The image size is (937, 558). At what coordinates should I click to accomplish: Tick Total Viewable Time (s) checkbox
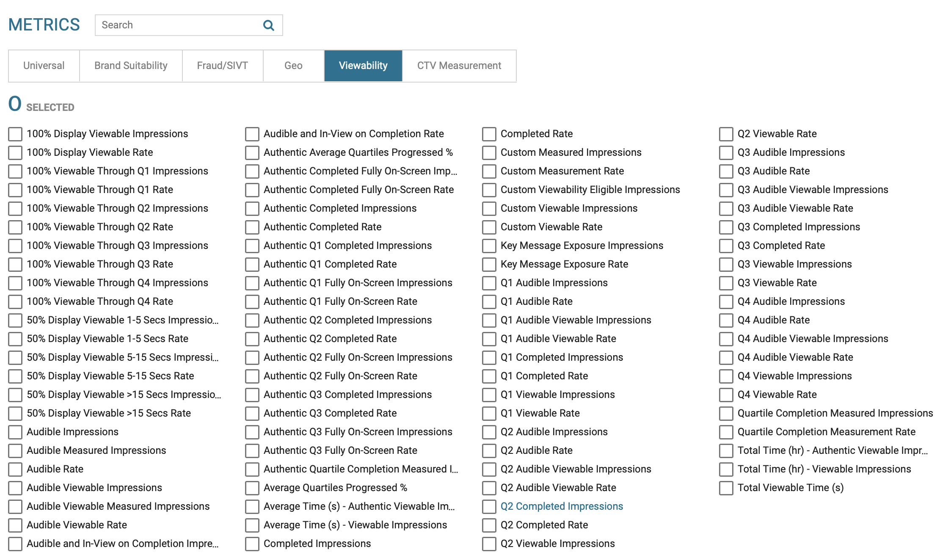(x=726, y=488)
